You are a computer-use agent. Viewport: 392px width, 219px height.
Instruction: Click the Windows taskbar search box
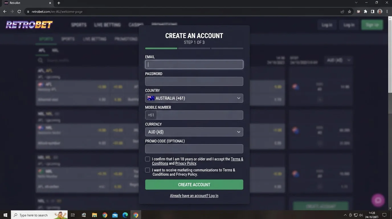point(39,215)
